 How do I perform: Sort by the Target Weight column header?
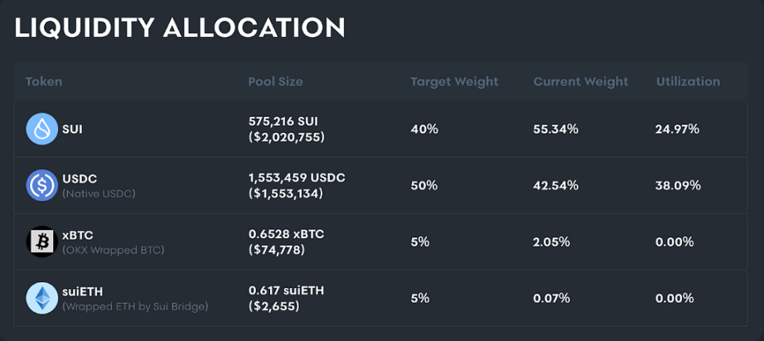454,82
